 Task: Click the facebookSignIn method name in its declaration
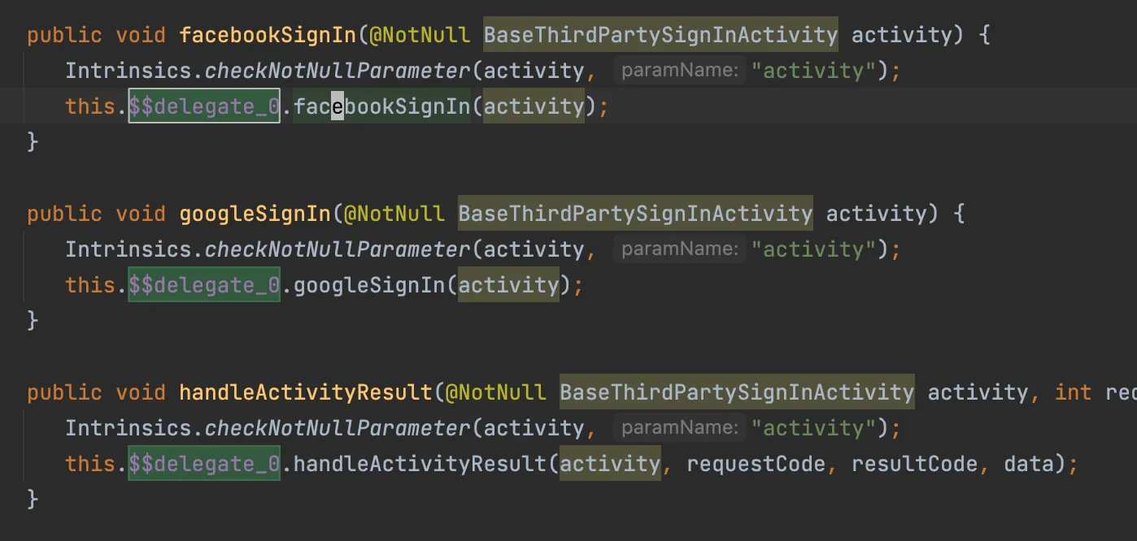pyautogui.click(x=267, y=35)
